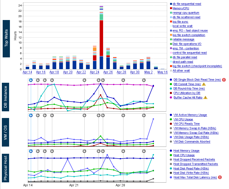Click the purple enq: TM contention swatch
The image size is (229, 189).
point(171,48)
